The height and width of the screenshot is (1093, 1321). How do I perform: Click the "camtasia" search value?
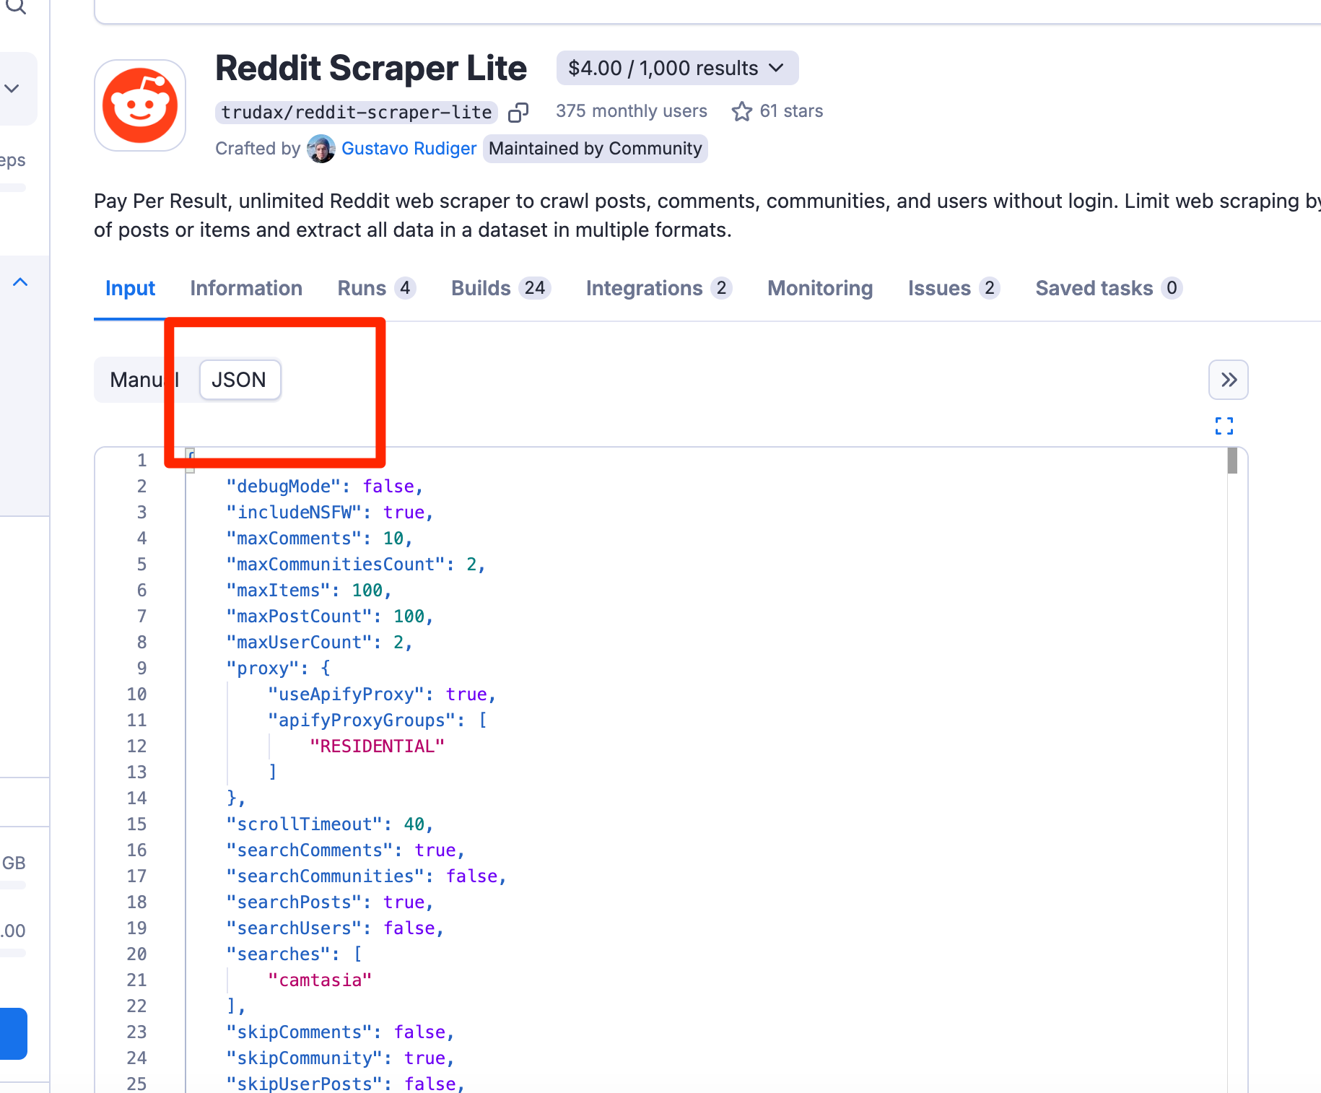coord(320,980)
